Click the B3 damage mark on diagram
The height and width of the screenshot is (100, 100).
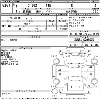tap(60, 74)
